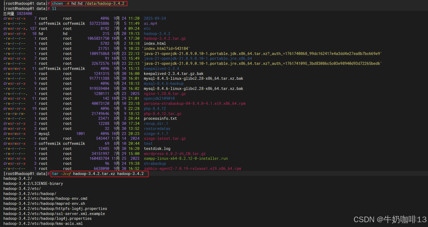Click the blue hadoop-3.4.2 directory name

[157, 34]
